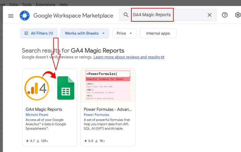
Task: Select the Internal apps filter
Action: click(158, 33)
